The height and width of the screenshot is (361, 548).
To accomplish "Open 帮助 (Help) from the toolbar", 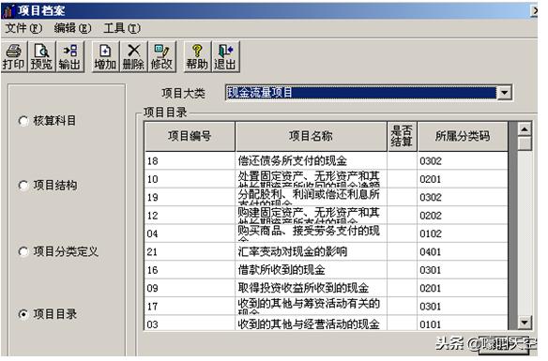I will point(197,56).
